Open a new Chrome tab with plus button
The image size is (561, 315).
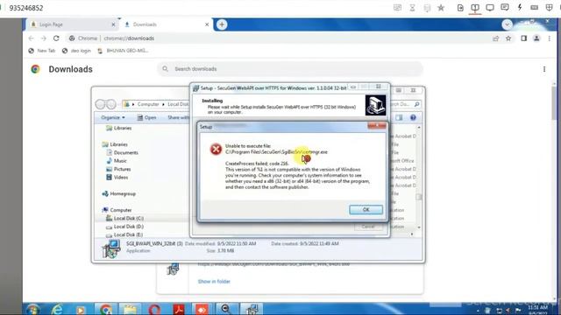[222, 24]
